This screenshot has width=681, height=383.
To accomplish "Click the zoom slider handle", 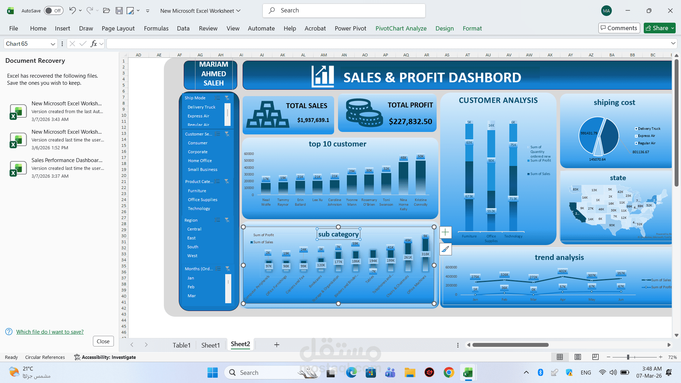I will (x=628, y=357).
